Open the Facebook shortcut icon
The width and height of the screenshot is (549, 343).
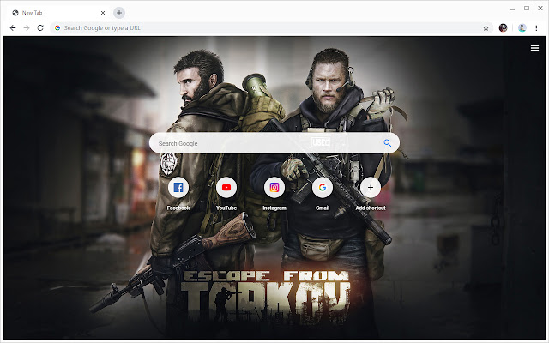[178, 187]
